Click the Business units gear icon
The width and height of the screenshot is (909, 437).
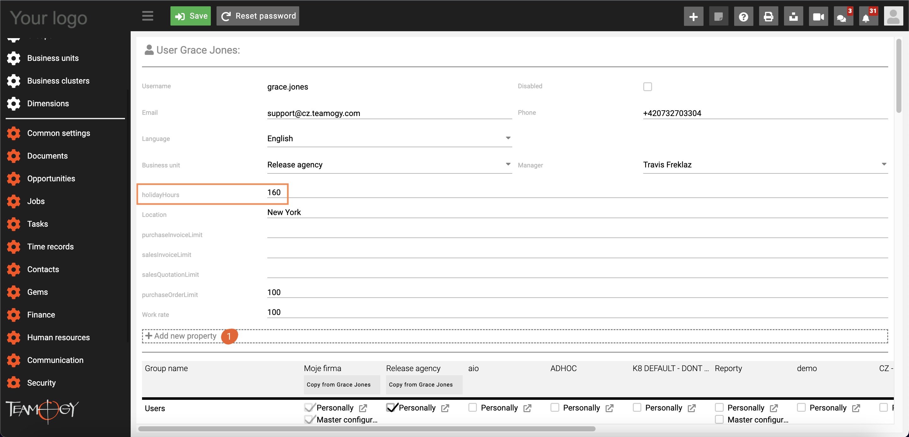[x=13, y=58]
